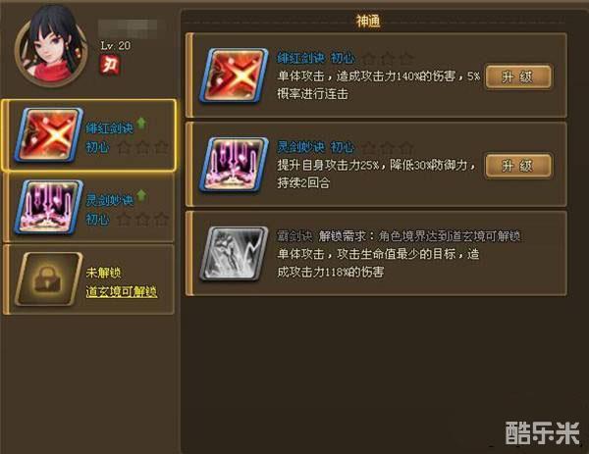This screenshot has height=454, width=589.
Task: Click the Lv: 20 level label
Action: [116, 46]
